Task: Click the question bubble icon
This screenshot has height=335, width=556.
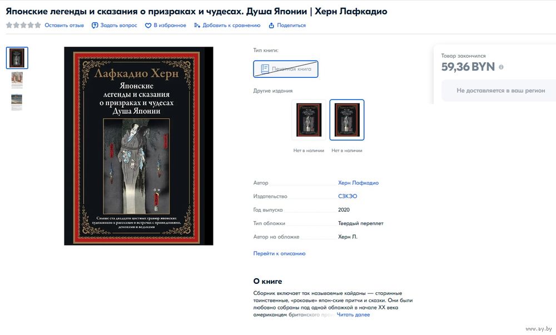Action: (x=95, y=26)
